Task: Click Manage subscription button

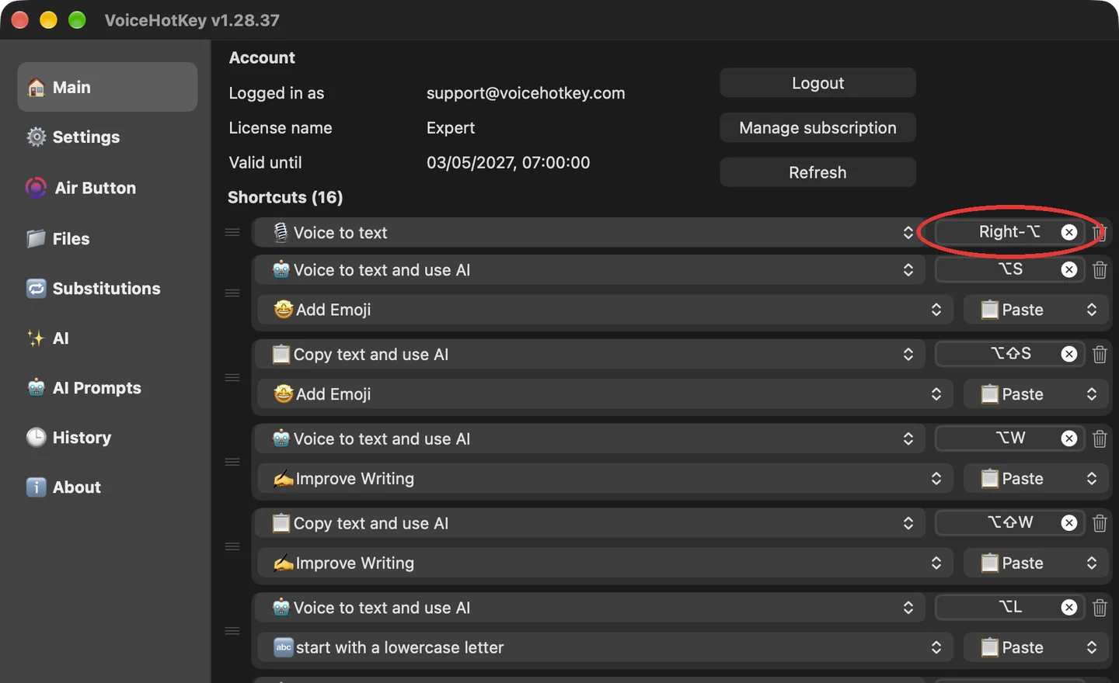Action: (x=817, y=128)
